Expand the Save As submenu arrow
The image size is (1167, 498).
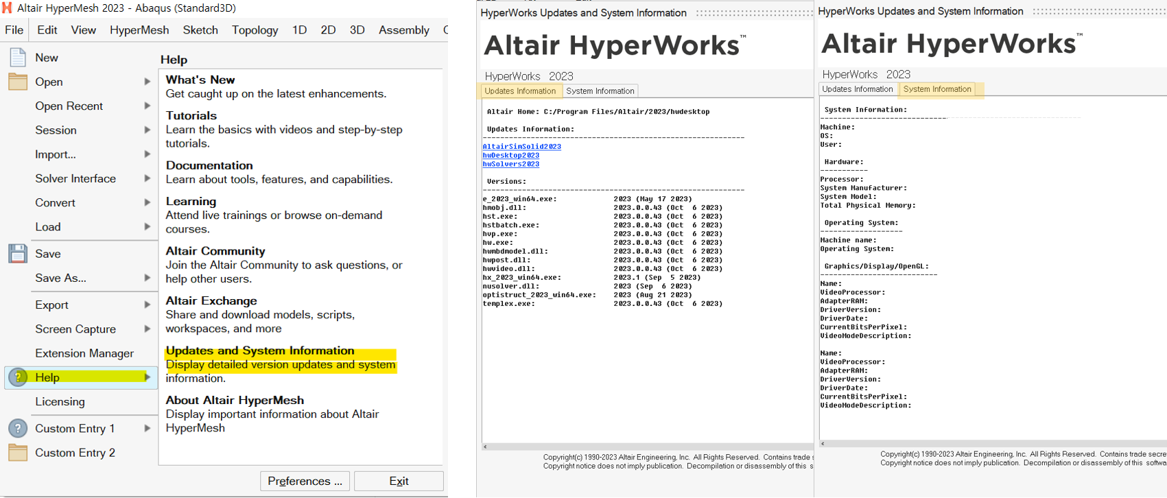pos(147,278)
